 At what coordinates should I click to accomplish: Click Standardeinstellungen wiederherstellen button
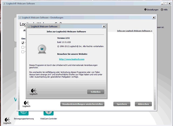82,104
